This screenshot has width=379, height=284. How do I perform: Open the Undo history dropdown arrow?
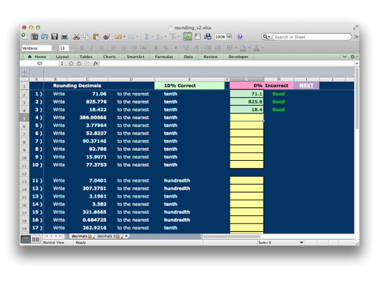[124, 37]
